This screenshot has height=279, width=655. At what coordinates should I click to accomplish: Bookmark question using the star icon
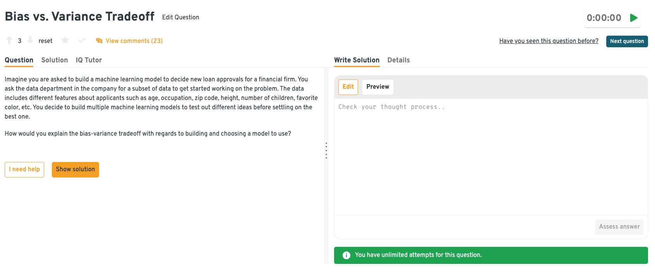pos(65,40)
